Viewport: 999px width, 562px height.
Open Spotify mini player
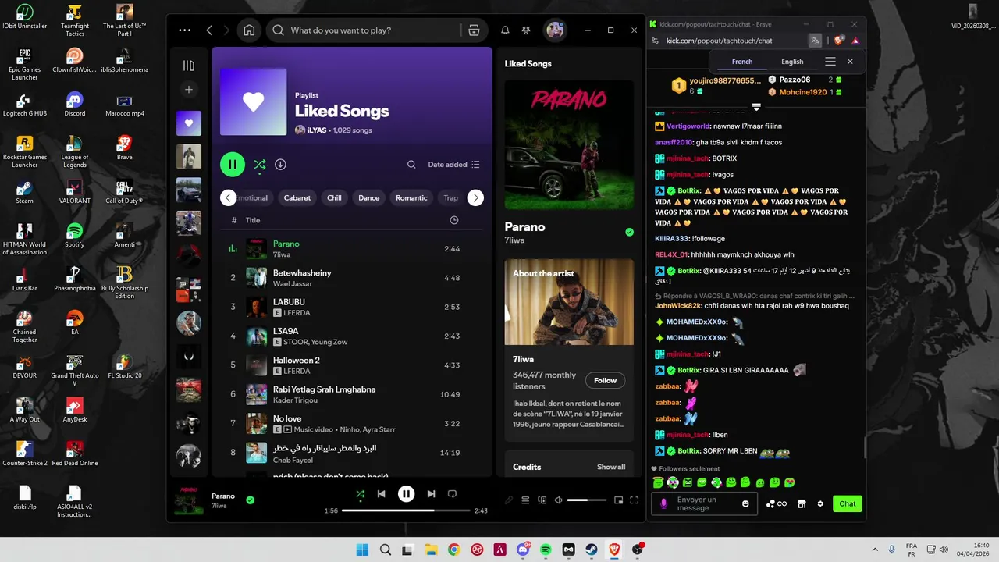[x=618, y=500]
